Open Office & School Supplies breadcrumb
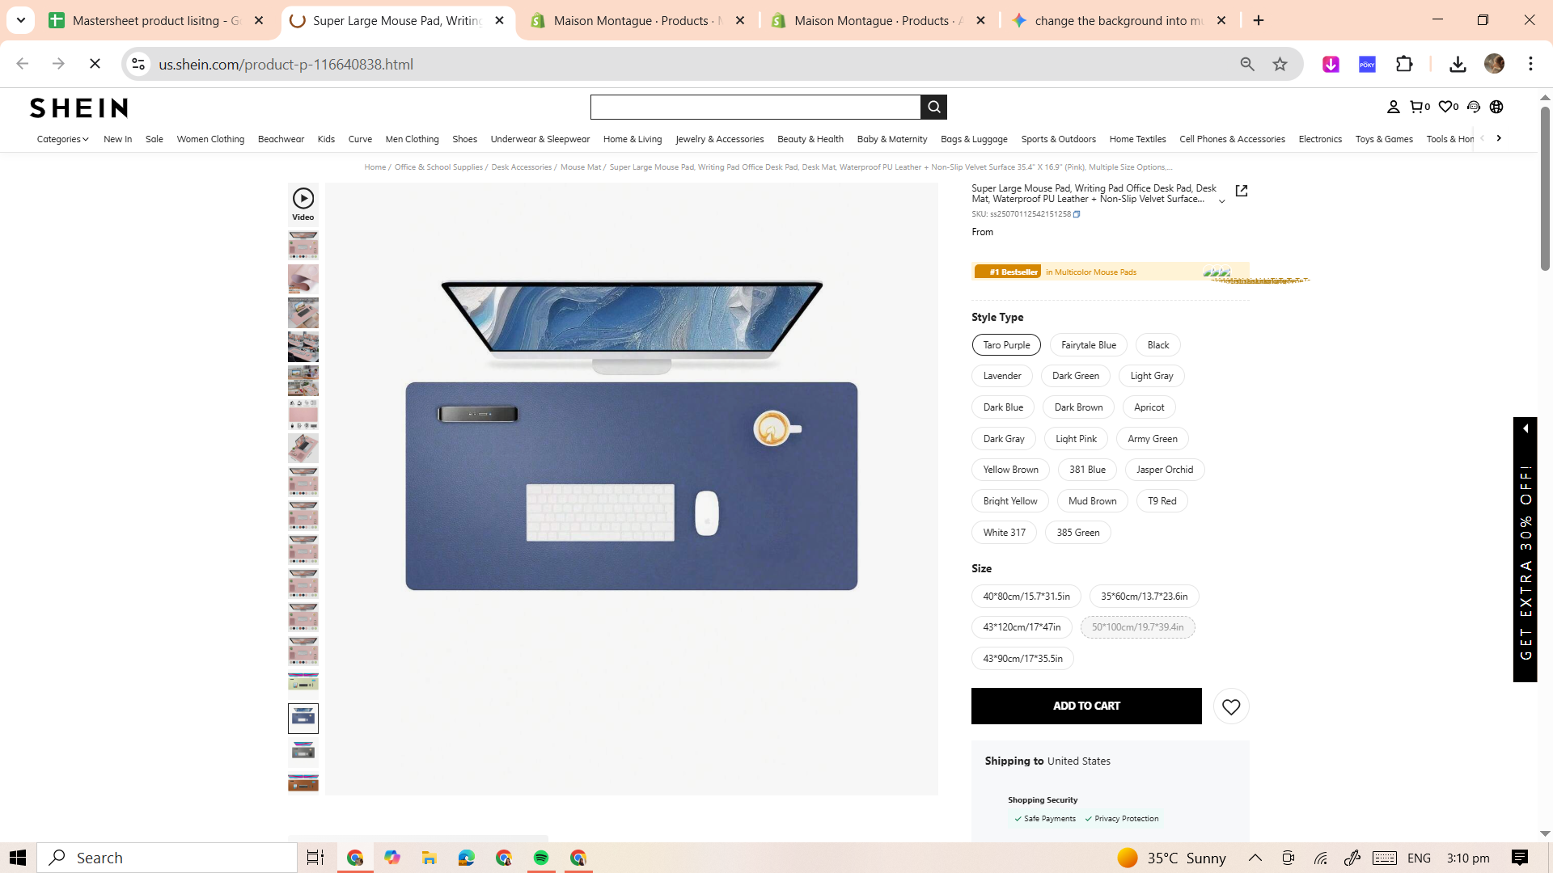Viewport: 1553px width, 873px height. (438, 167)
